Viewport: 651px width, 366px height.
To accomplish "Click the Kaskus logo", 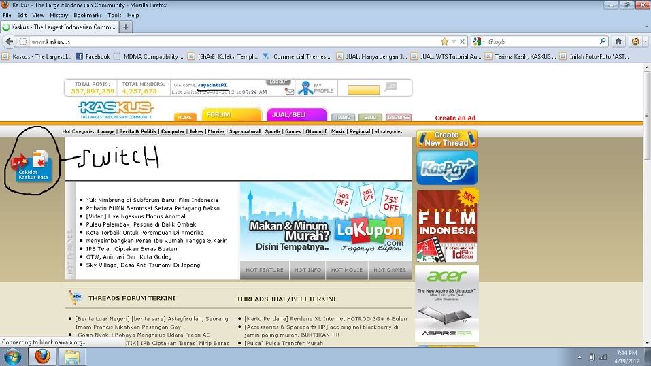I will click(116, 110).
